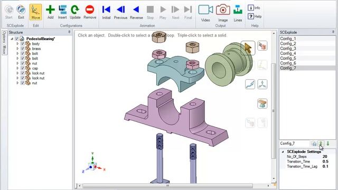
Task: Click the select component icon beside arrow
Action: (262, 46)
